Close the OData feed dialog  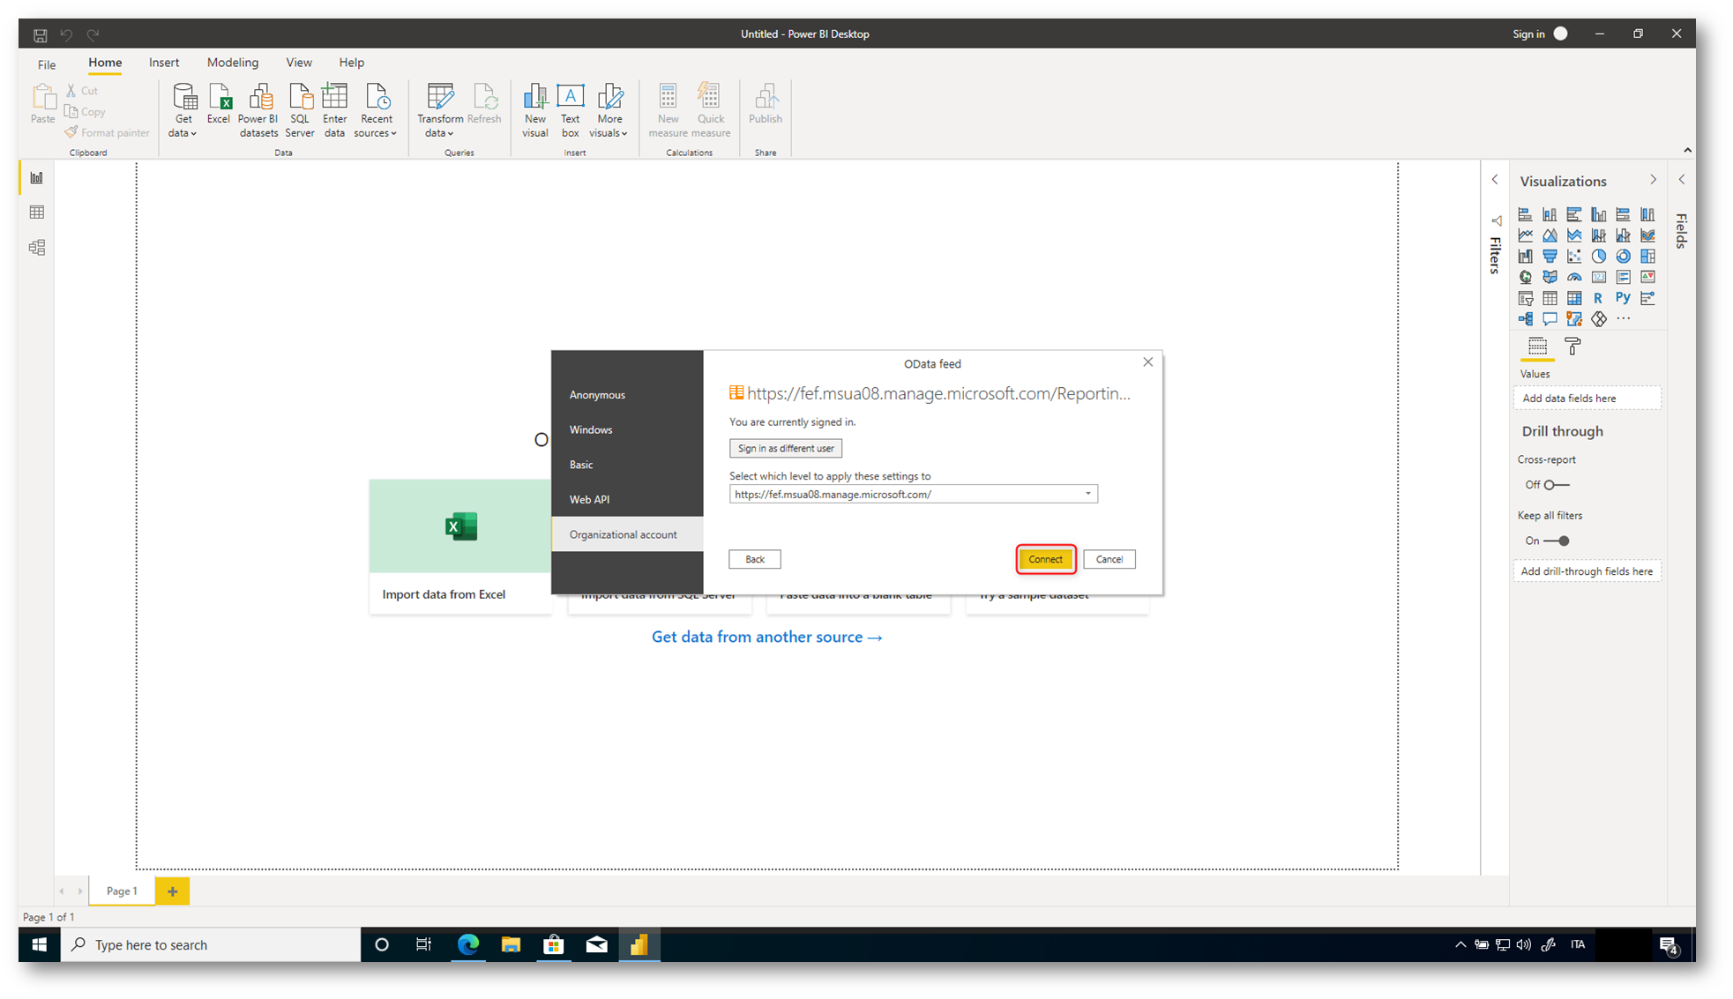point(1147,362)
